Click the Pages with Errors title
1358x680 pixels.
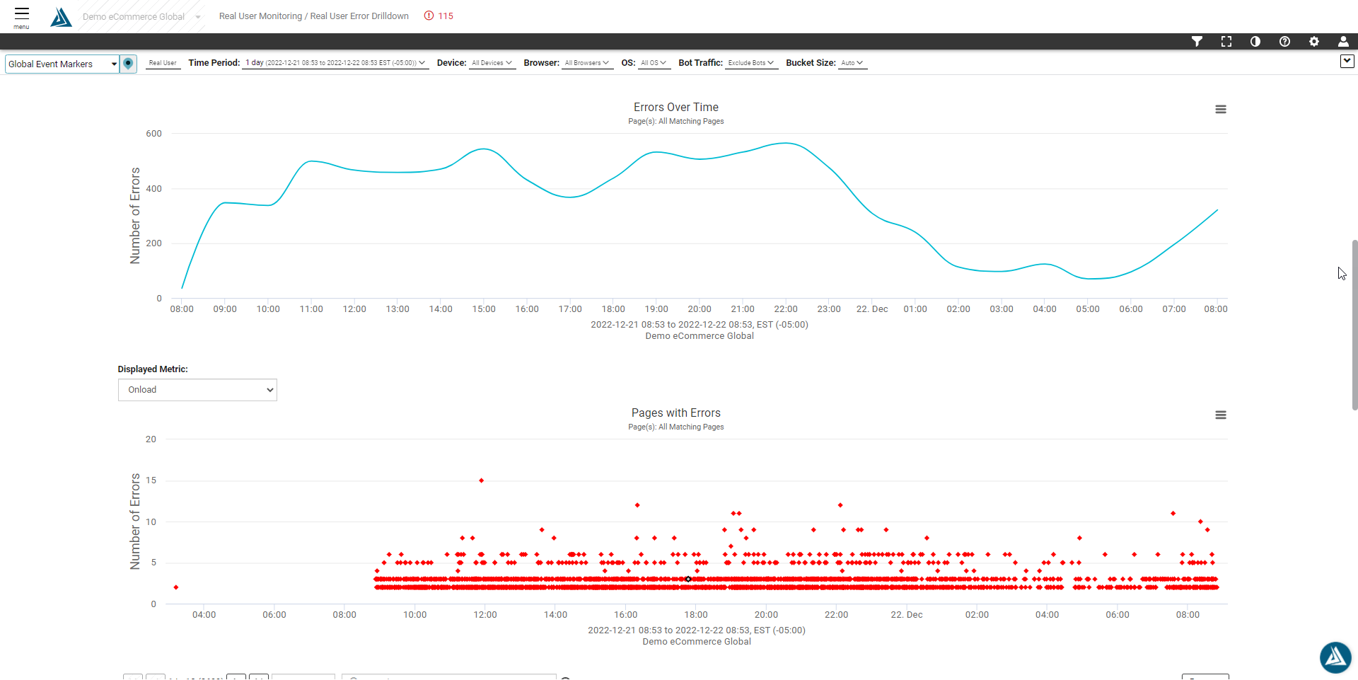pyautogui.click(x=676, y=413)
